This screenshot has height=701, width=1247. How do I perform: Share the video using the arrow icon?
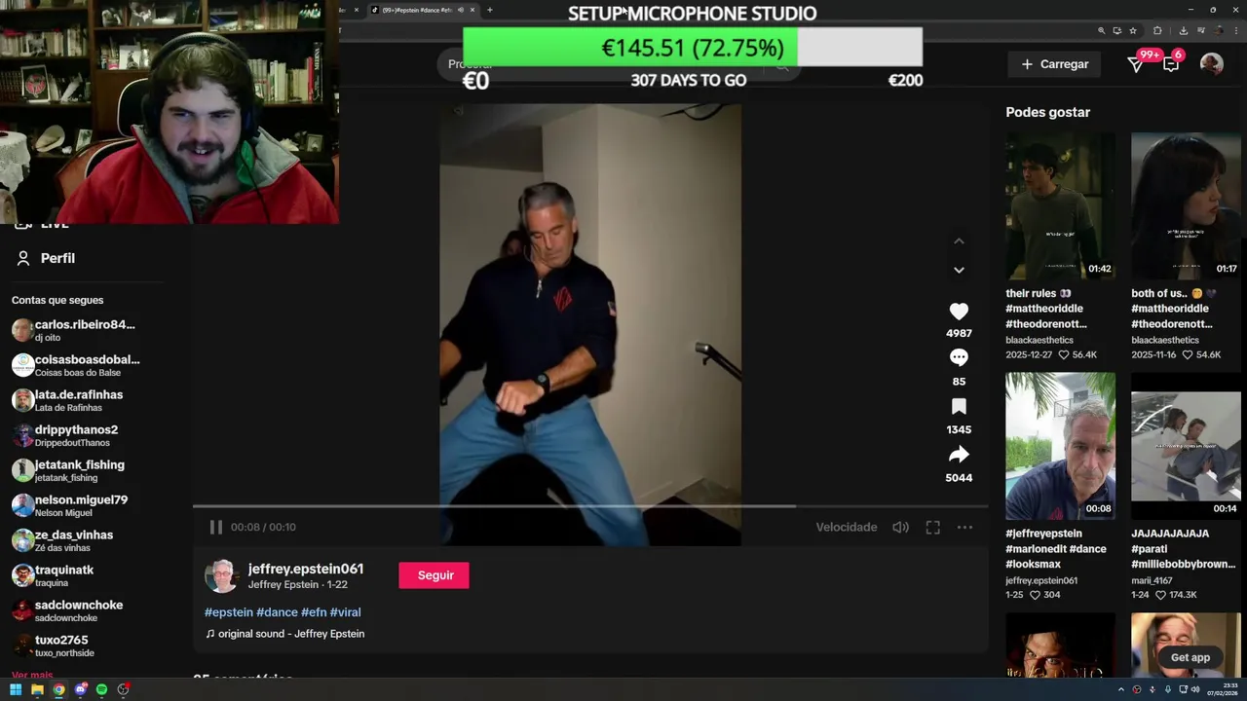coord(959,455)
